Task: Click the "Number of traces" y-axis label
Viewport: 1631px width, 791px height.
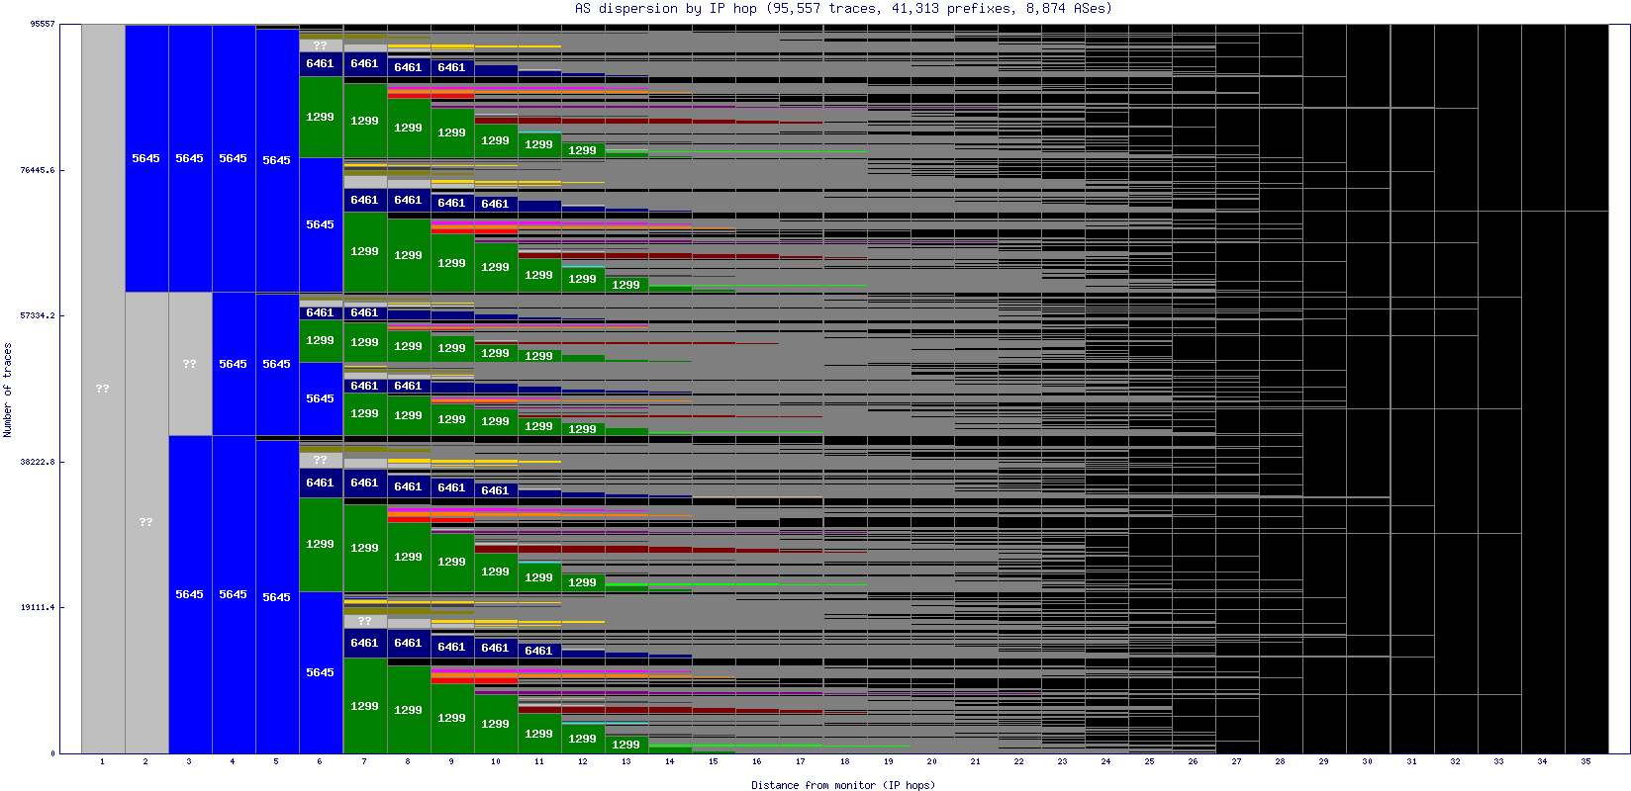Action: 8,390
